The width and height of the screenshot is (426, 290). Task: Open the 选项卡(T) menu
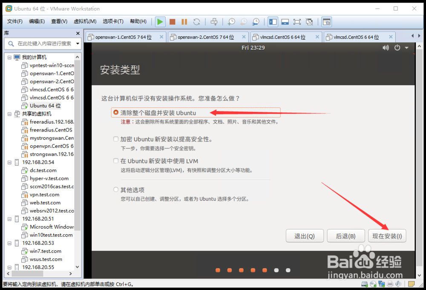coord(113,21)
